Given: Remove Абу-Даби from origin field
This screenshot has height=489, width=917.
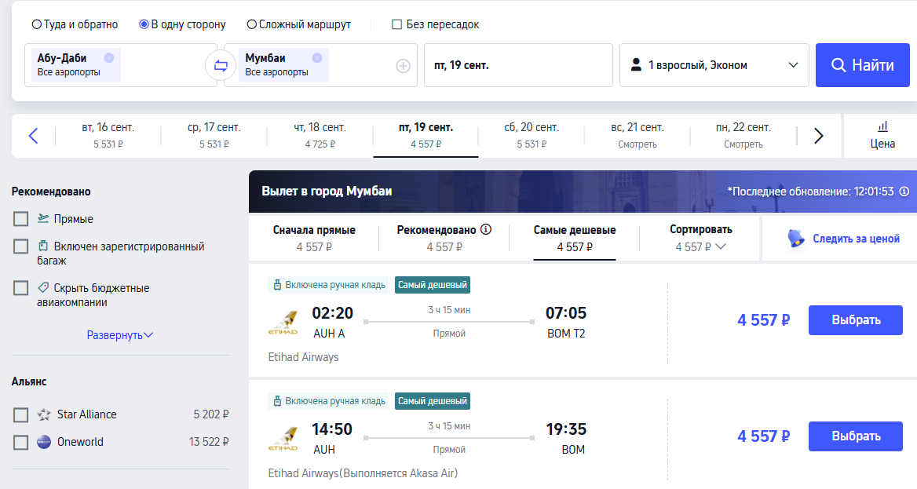Looking at the screenshot, I should tap(108, 57).
